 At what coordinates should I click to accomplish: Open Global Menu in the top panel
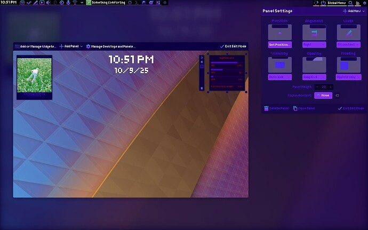337,3
